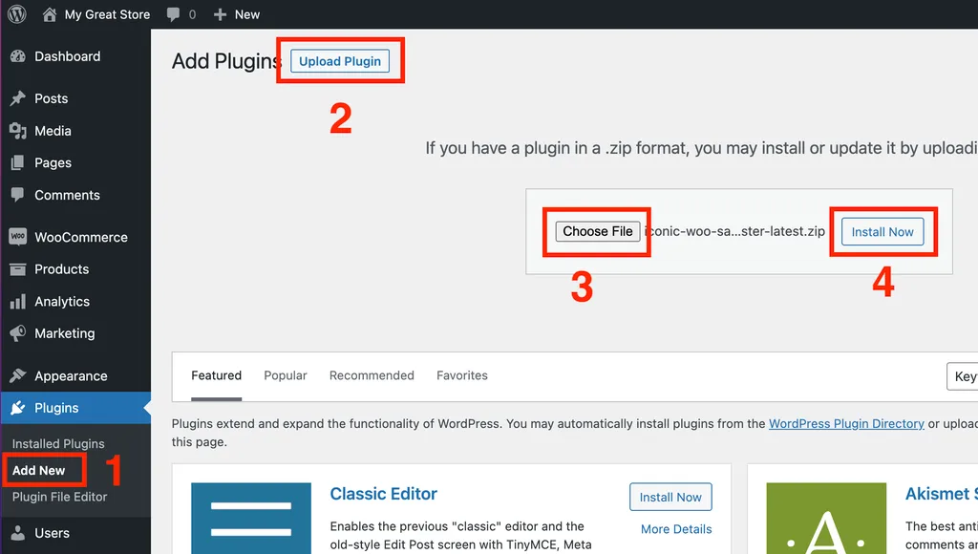Open the Favorites tab
978x554 pixels.
tap(462, 375)
